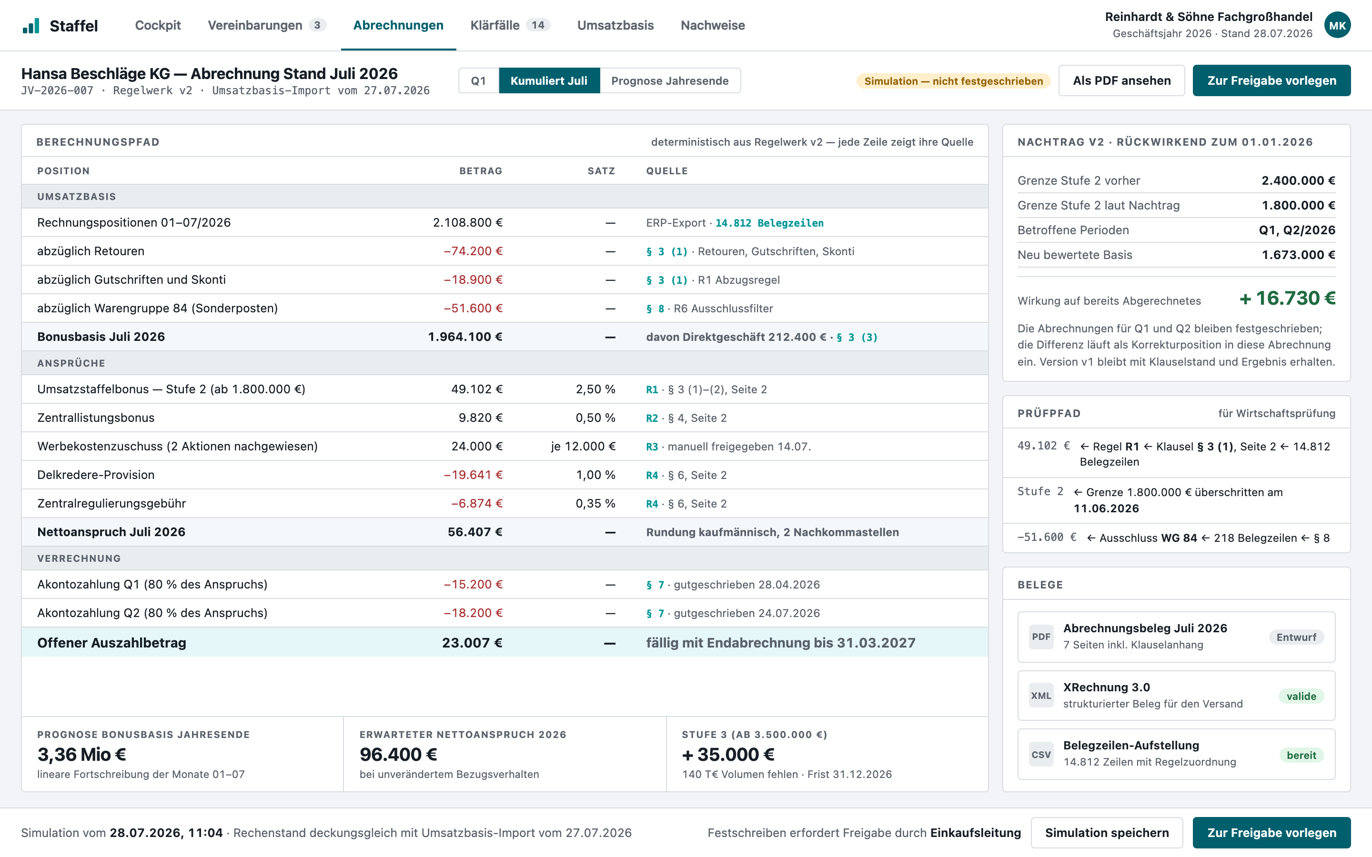Click the Entwurf status badge

[x=1296, y=637]
